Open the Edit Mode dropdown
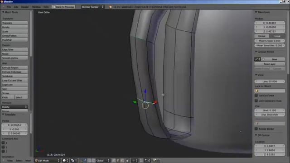This screenshot has width=290, height=163. click(48, 160)
